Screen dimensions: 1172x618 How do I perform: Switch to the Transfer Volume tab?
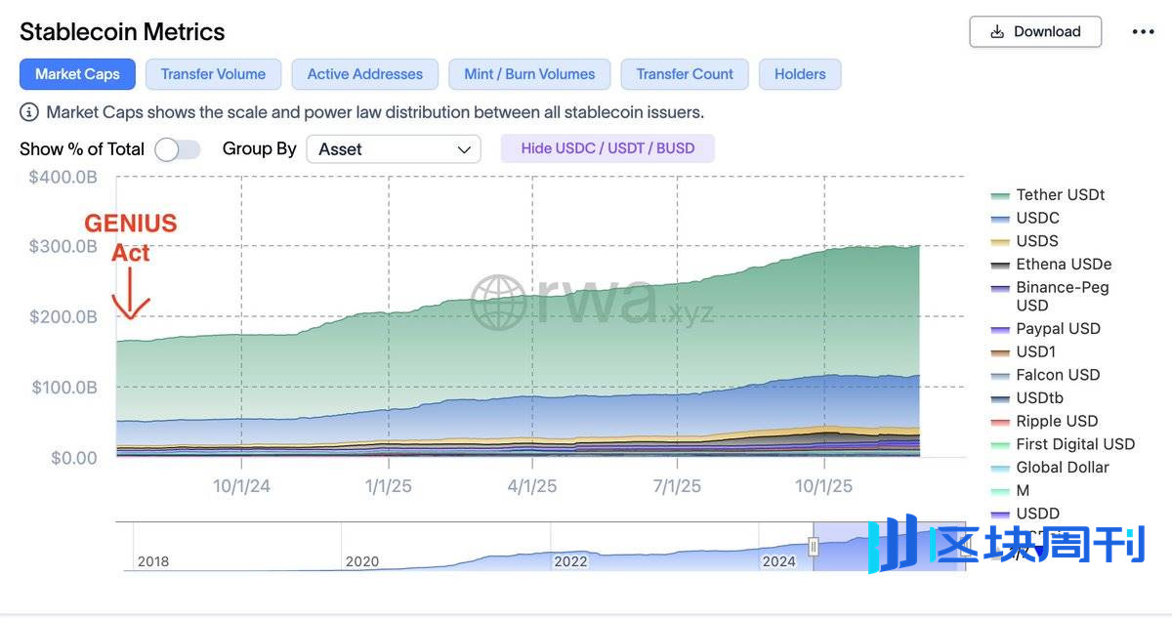point(213,74)
